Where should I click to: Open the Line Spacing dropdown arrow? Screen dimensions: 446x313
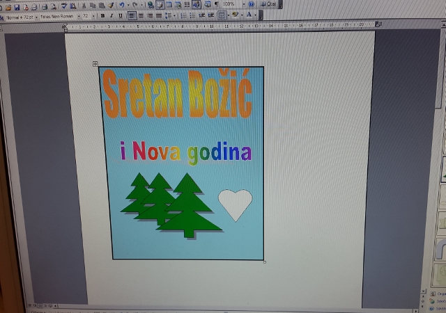[174, 15]
